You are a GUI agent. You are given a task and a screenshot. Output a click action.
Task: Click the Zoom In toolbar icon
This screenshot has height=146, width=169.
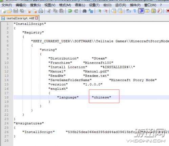pyautogui.click(x=100, y=11)
